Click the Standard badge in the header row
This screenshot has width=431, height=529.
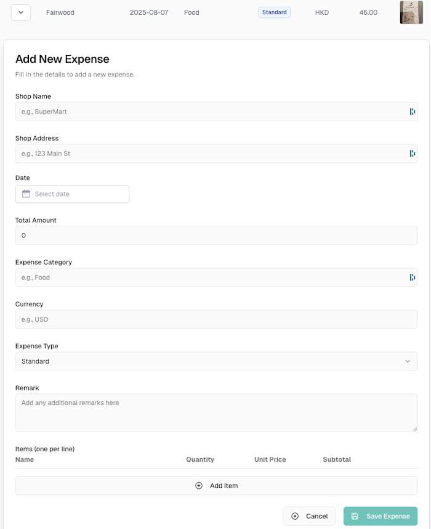[x=274, y=12]
